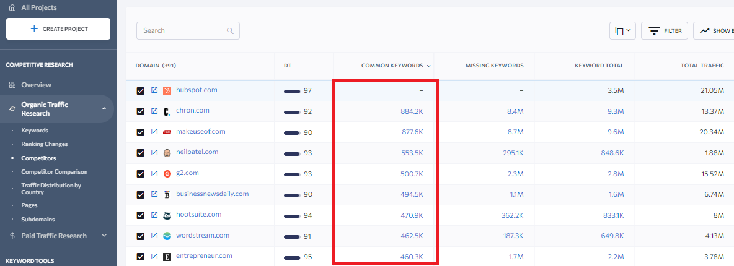Uncheck the hubspot.com checkbox
734x266 pixels.
click(141, 91)
